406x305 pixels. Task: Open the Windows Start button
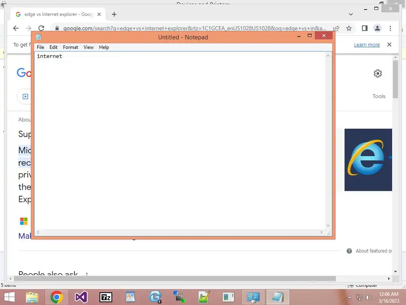pos(10,297)
